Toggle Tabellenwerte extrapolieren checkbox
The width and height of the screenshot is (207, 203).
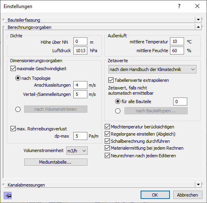(111, 80)
